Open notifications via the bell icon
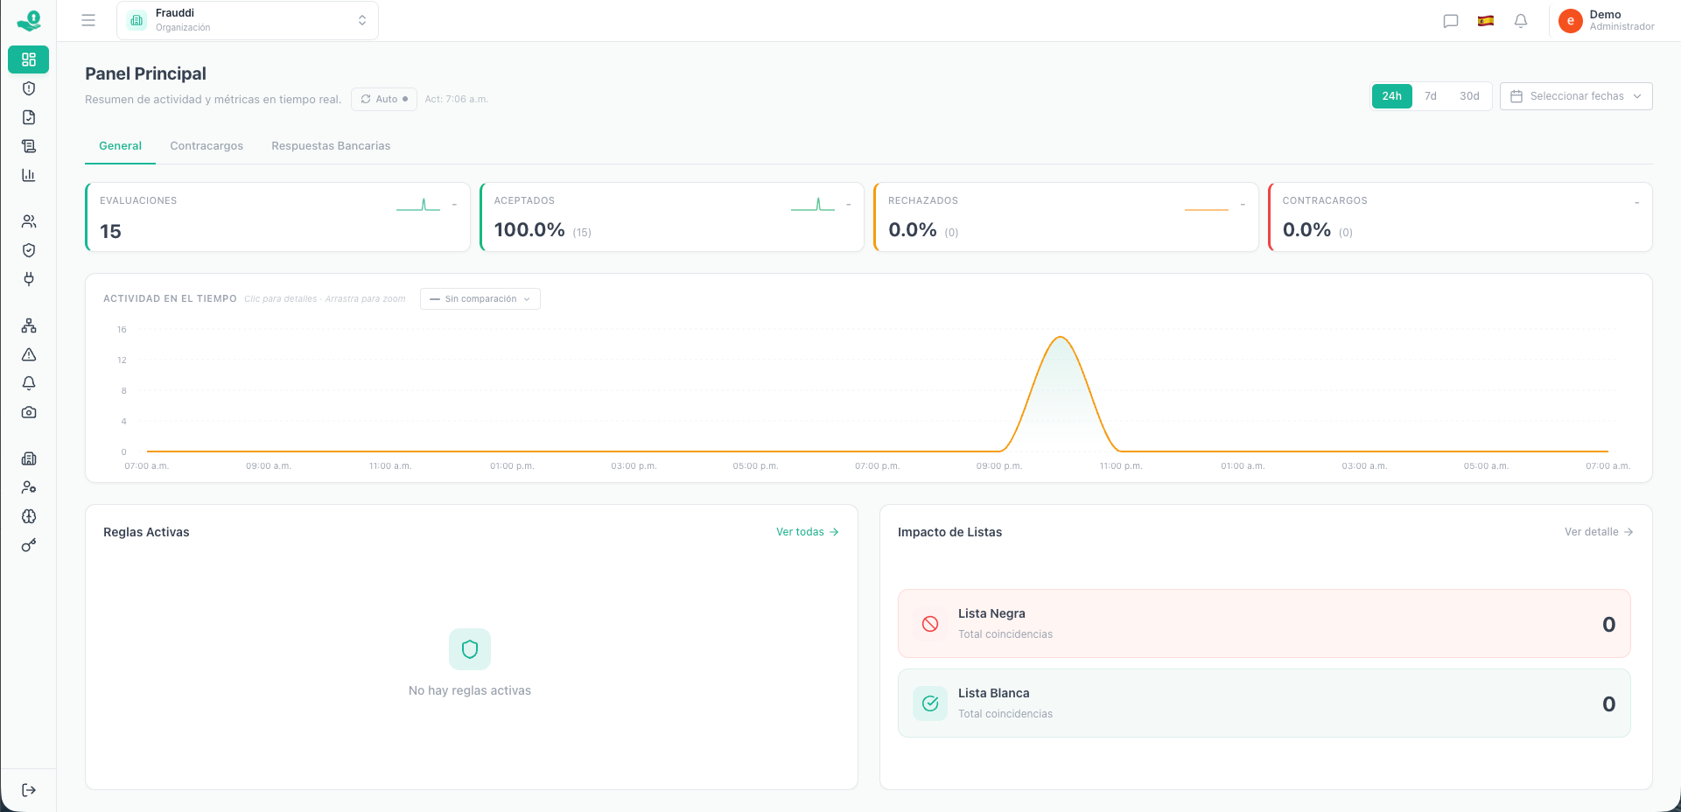Screen dimensions: 1681x812 (1520, 20)
